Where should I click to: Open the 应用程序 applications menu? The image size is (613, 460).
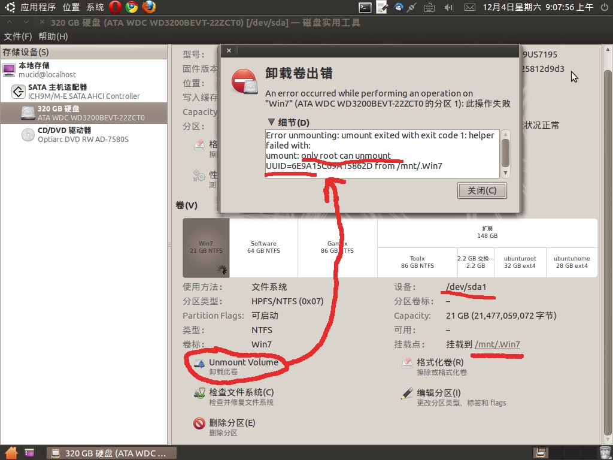click(x=38, y=7)
